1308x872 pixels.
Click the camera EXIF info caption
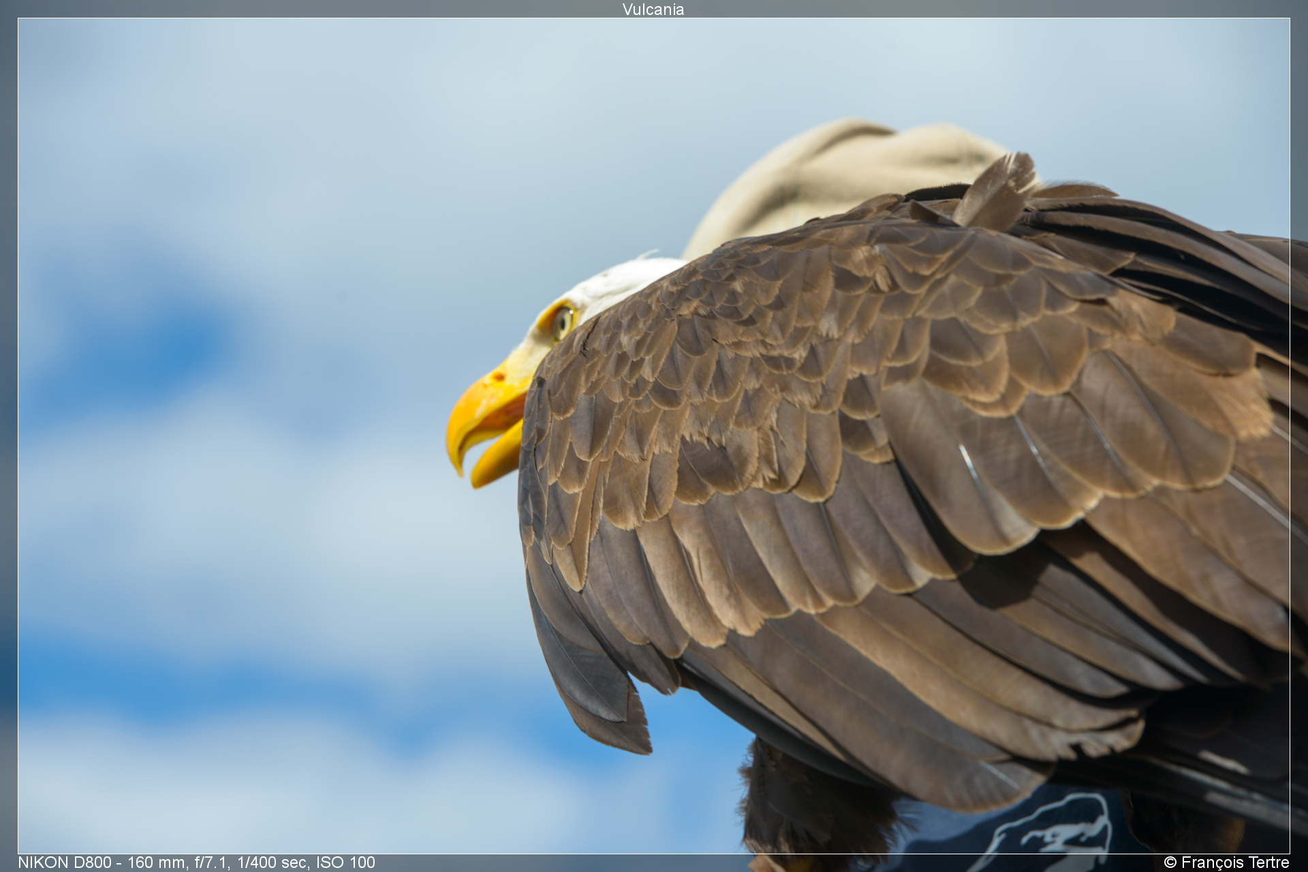click(x=196, y=862)
